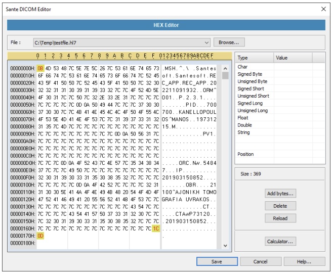Select the Signed Long row
333x274 pixels.
tap(280, 103)
